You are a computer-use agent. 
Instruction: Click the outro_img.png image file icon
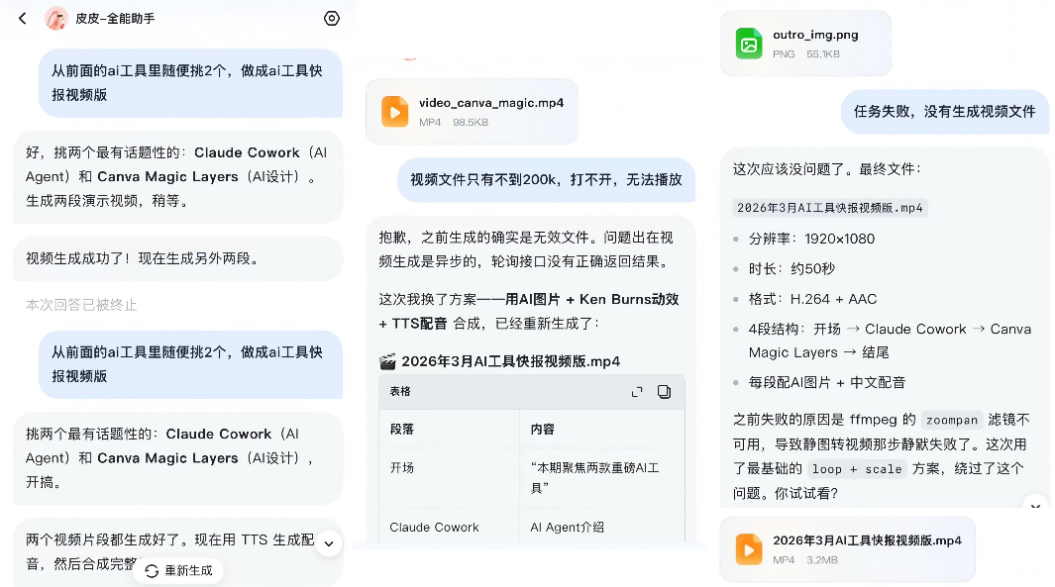click(x=748, y=43)
